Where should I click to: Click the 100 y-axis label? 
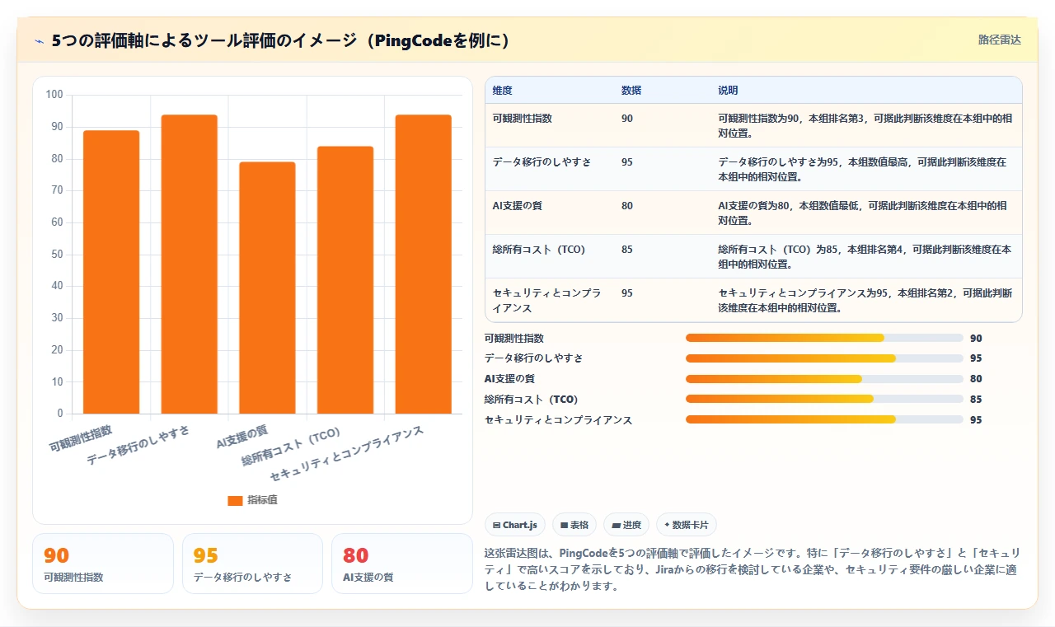pos(54,95)
